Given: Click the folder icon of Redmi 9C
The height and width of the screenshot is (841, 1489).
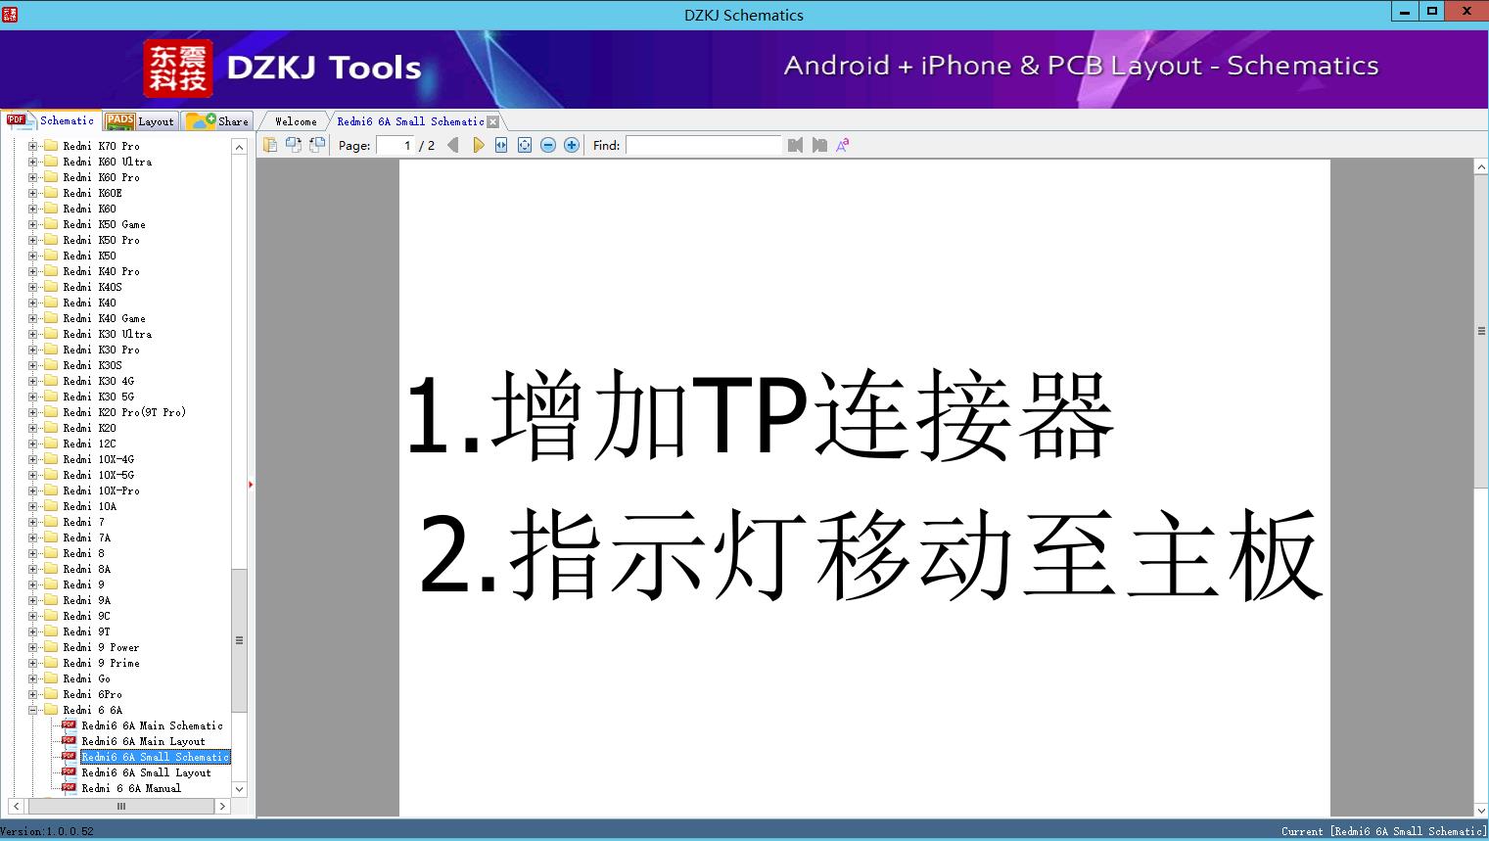Looking at the screenshot, I should click(51, 616).
